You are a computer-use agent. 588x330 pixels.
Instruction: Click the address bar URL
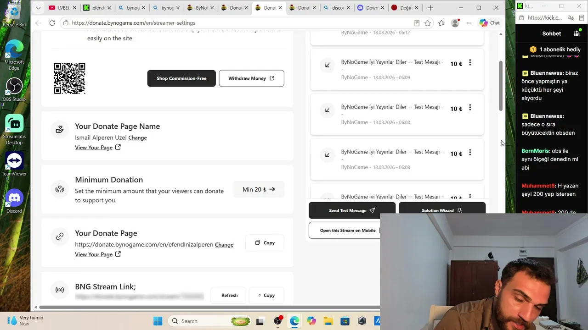[x=134, y=23]
